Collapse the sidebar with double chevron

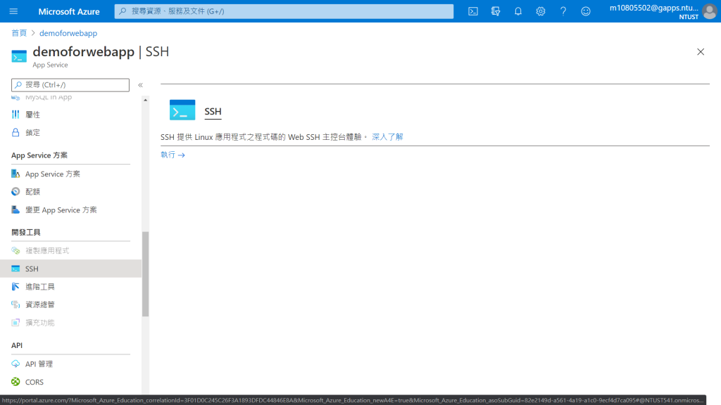pos(141,85)
